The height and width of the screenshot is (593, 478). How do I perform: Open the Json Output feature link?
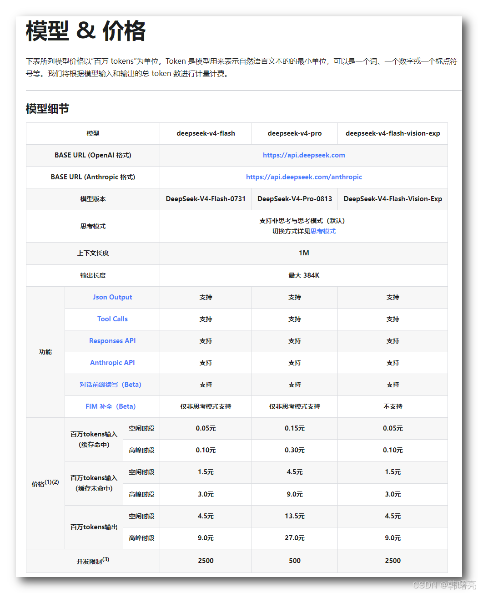112,297
